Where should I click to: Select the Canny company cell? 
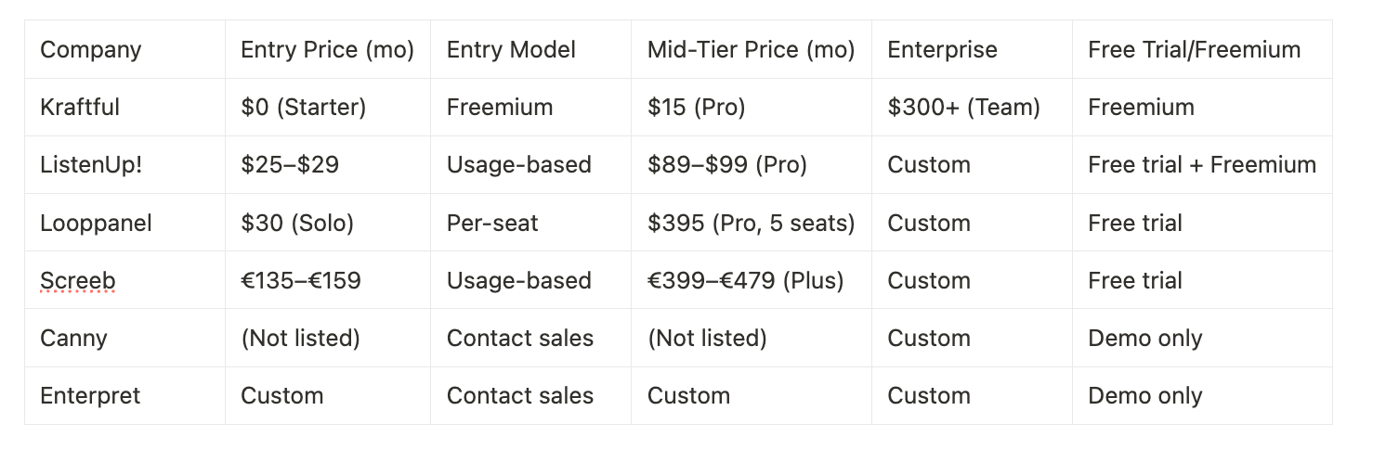pyautogui.click(x=73, y=339)
